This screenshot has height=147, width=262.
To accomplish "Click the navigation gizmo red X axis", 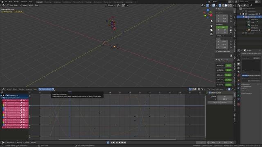I will click(211, 15).
